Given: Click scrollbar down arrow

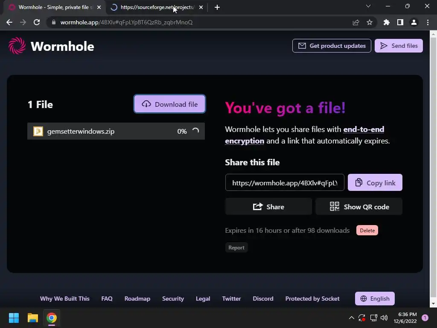Looking at the screenshot, I should (433, 304).
